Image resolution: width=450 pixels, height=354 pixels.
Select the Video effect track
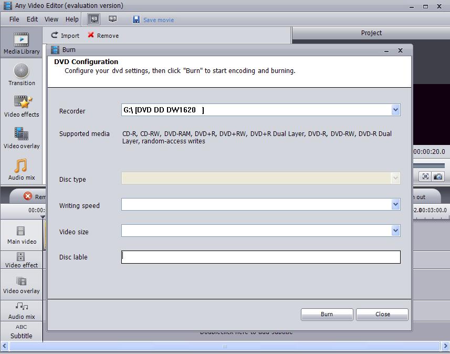coord(22,260)
